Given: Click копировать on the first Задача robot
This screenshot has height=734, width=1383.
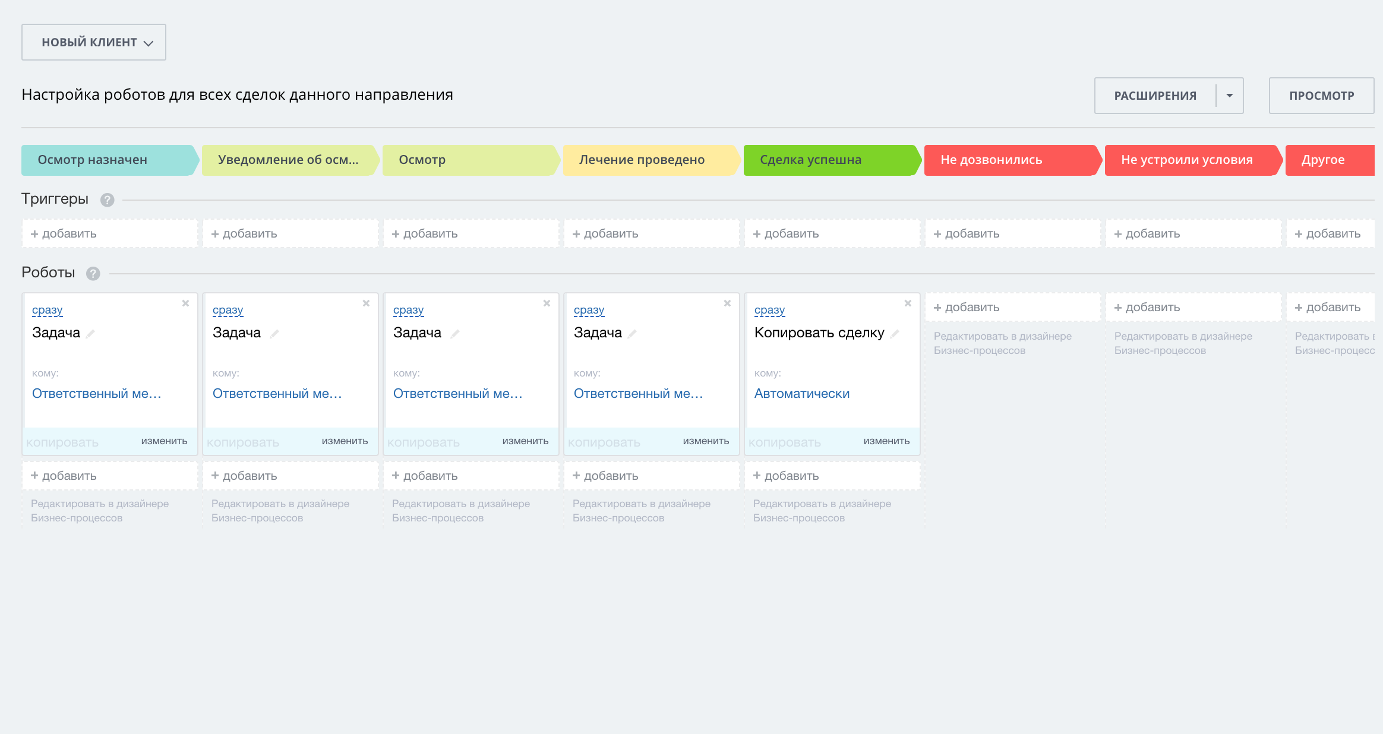Looking at the screenshot, I should (62, 442).
